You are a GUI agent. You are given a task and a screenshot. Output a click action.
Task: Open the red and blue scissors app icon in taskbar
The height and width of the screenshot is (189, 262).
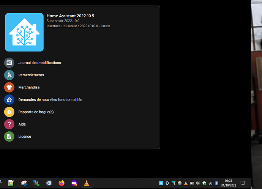(24, 183)
